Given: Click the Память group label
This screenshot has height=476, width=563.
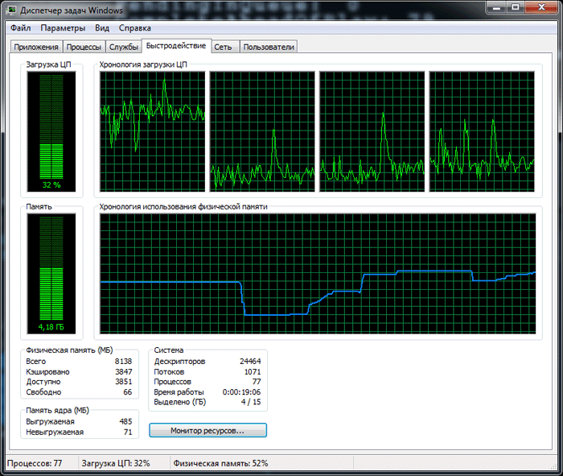Looking at the screenshot, I should pyautogui.click(x=39, y=207).
